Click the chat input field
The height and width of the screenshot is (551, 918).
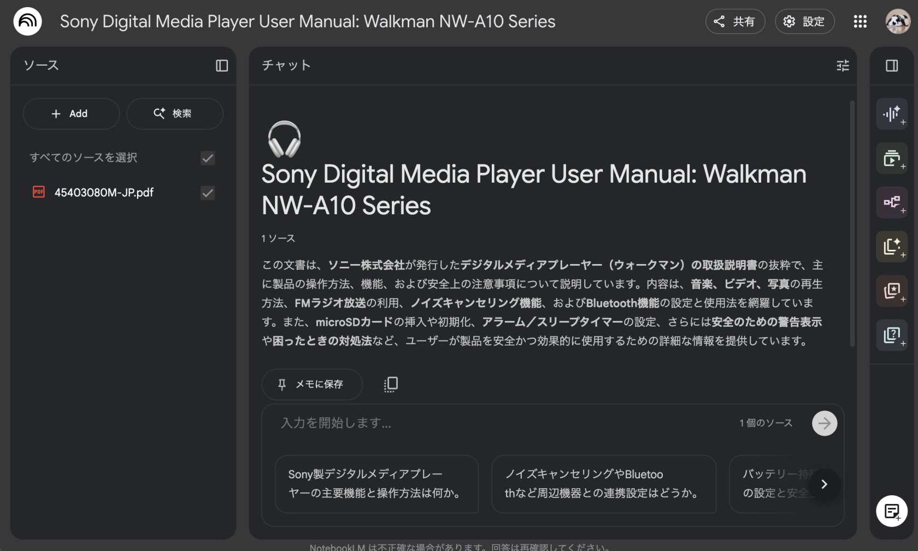click(x=492, y=423)
